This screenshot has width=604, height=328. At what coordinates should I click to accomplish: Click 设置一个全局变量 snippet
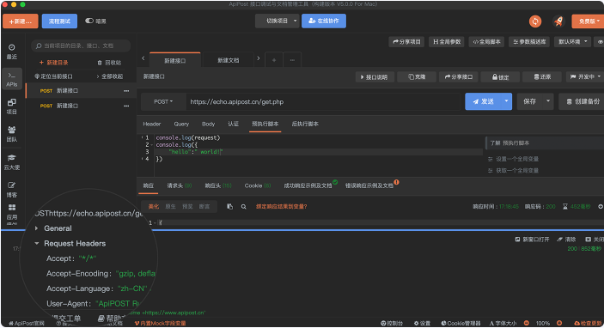tap(517, 159)
